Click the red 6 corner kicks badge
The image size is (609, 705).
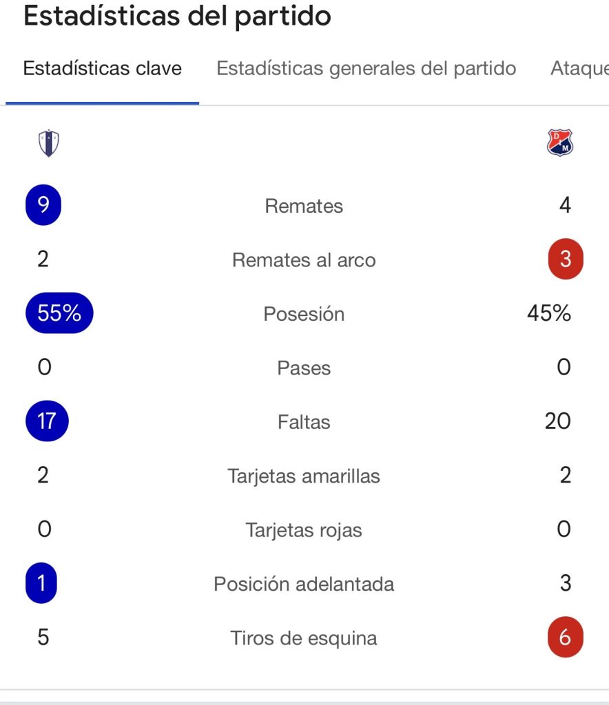pyautogui.click(x=565, y=638)
